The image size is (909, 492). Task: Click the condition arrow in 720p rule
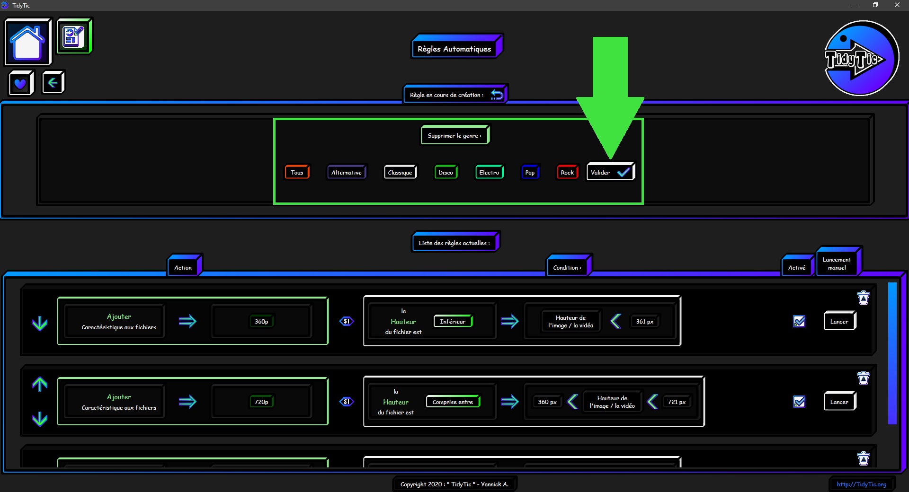tap(510, 402)
